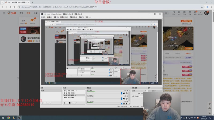
Task: Open Douyu 消息 notification bell
Action: (195, 13)
